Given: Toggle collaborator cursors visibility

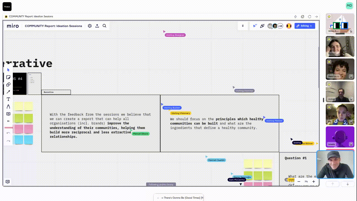Looking at the screenshot, I should (255, 26).
